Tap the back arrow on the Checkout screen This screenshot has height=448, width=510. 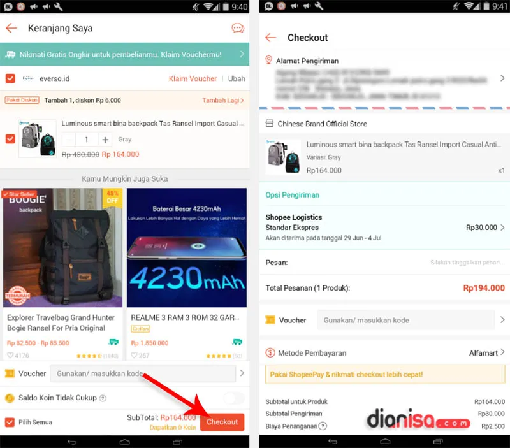click(272, 38)
